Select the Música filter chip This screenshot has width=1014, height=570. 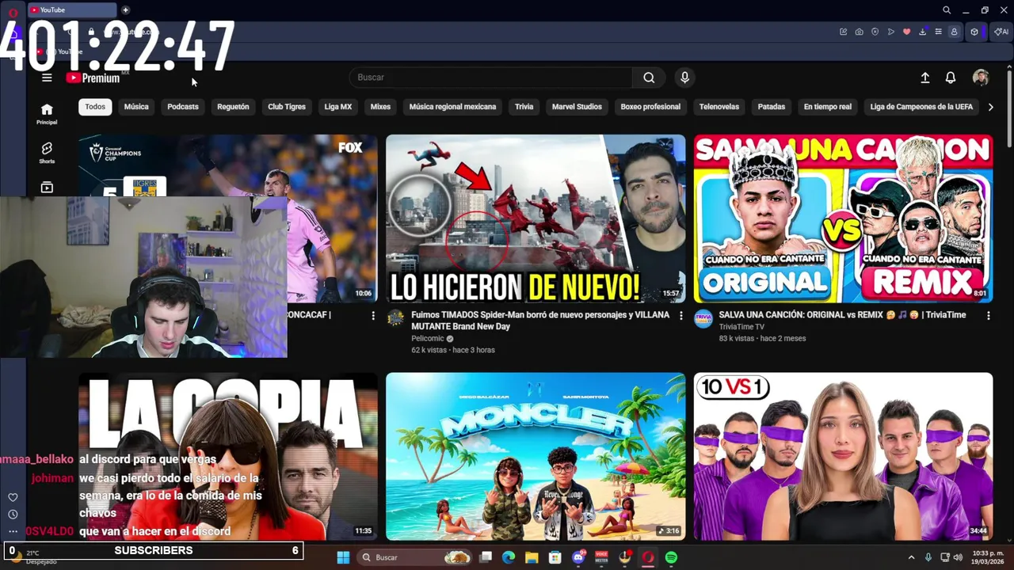[x=136, y=107]
